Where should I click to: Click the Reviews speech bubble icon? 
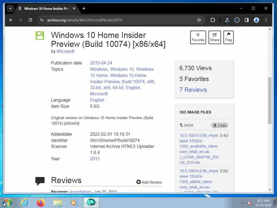(x=40, y=181)
